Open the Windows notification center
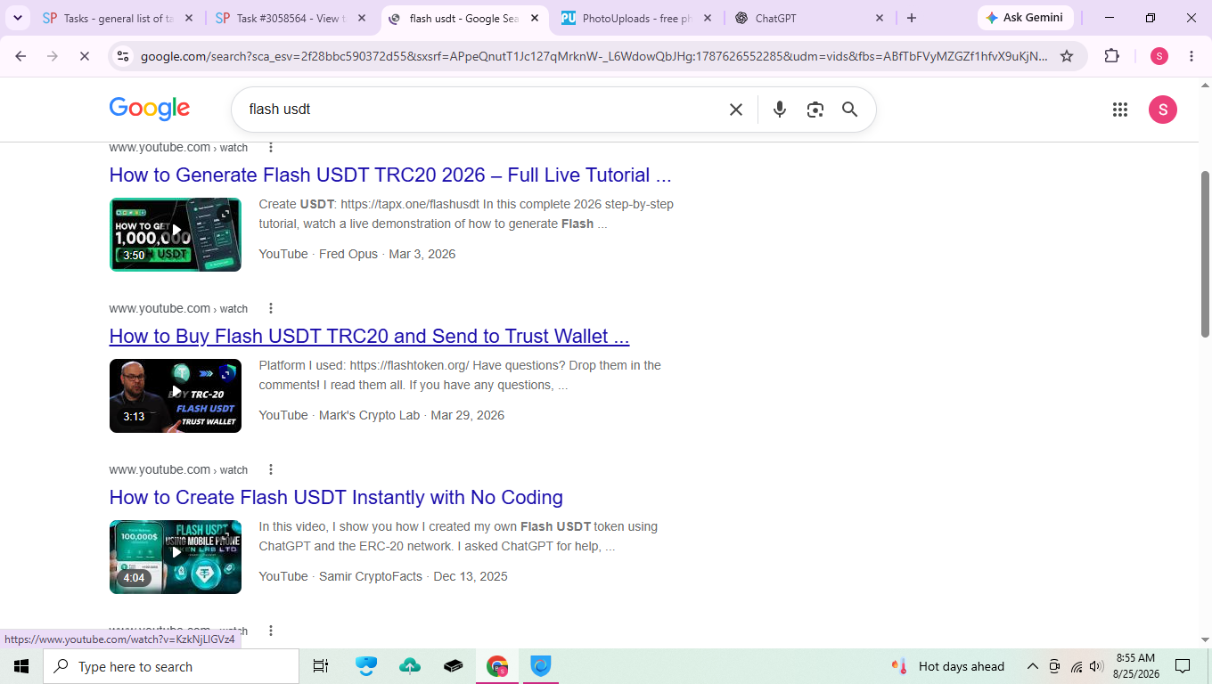 point(1183,666)
